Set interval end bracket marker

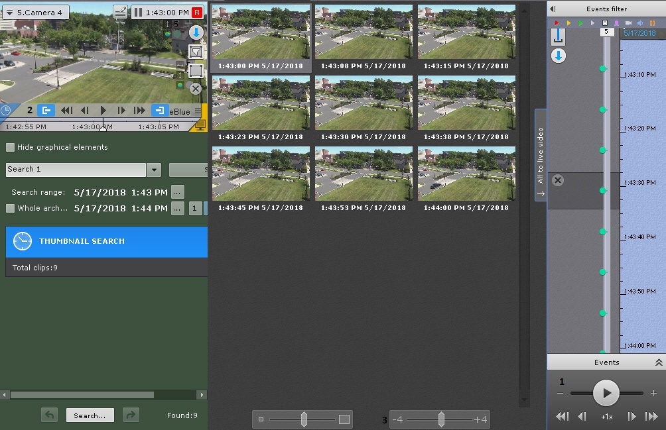pos(160,111)
